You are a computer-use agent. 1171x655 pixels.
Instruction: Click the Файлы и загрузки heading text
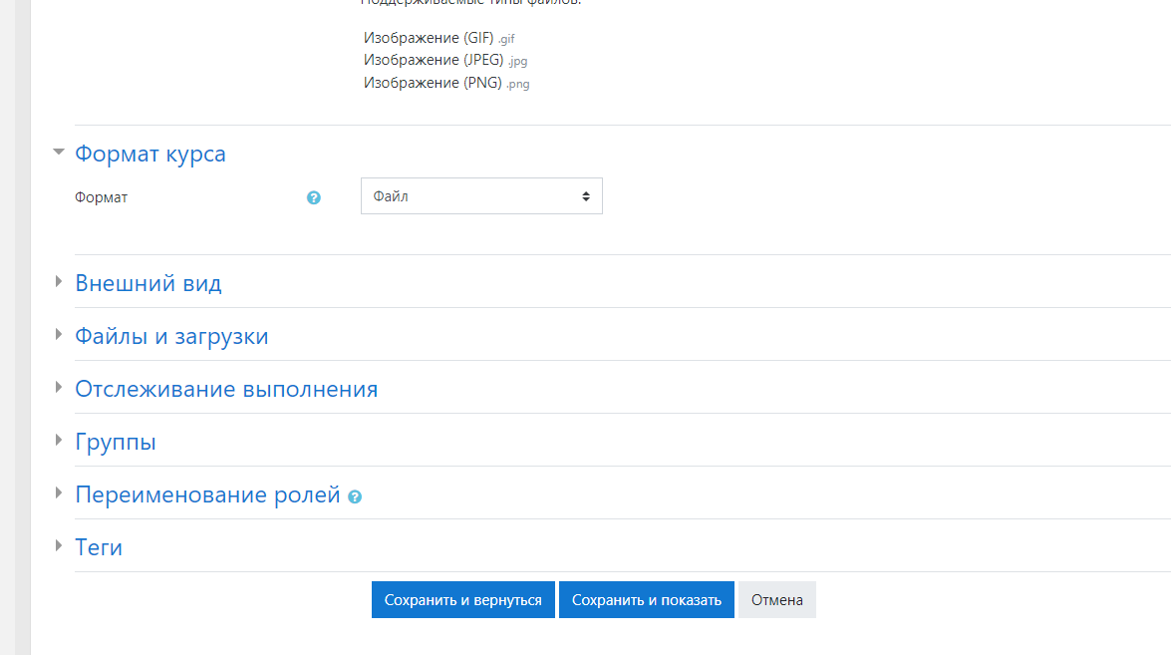pyautogui.click(x=171, y=337)
